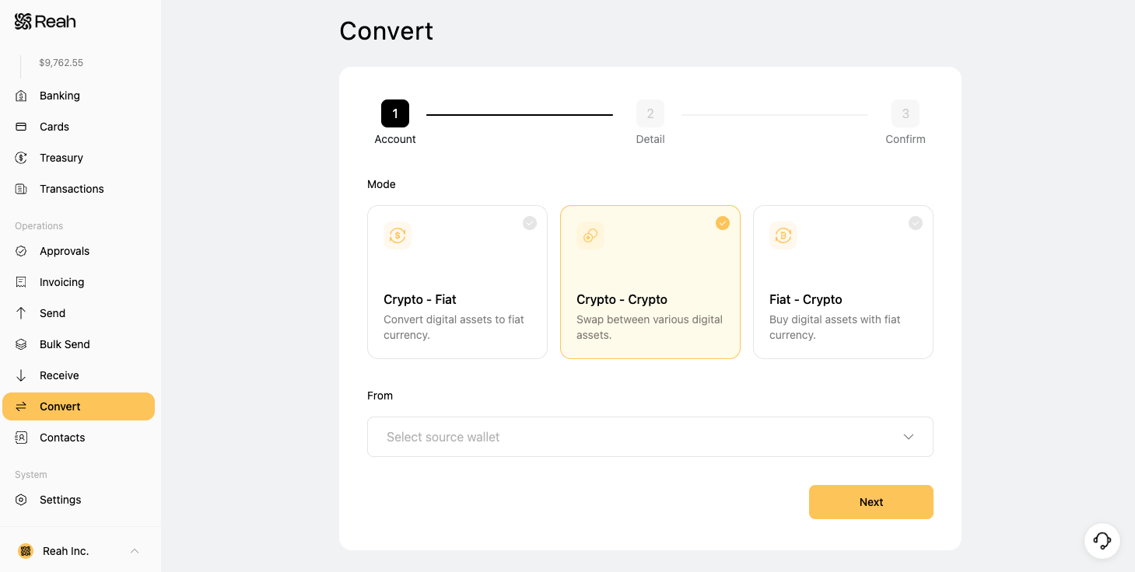Screen dimensions: 1135x572
Task: Select the Treasury dollar icon
Action: [22, 158]
